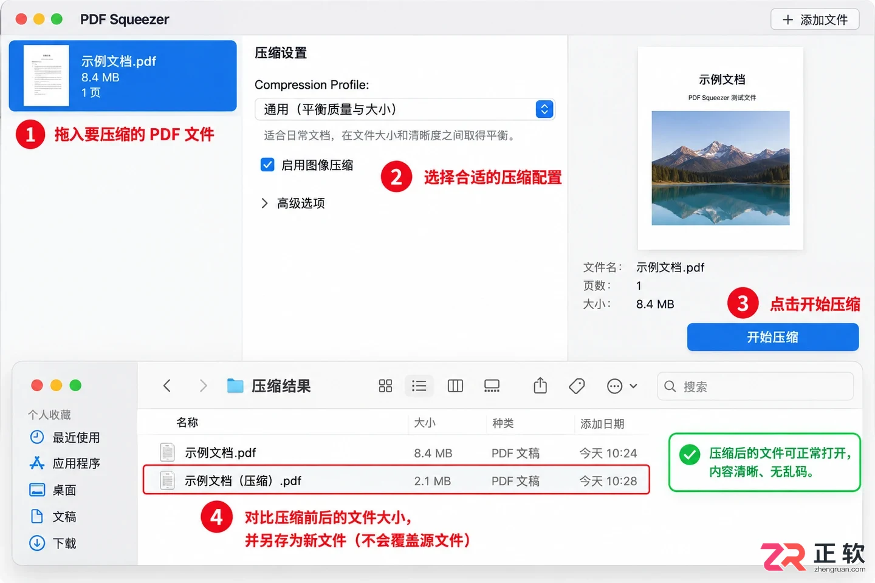Click the green zoom button of Finder window
This screenshot has height=583, width=875.
tap(75, 385)
